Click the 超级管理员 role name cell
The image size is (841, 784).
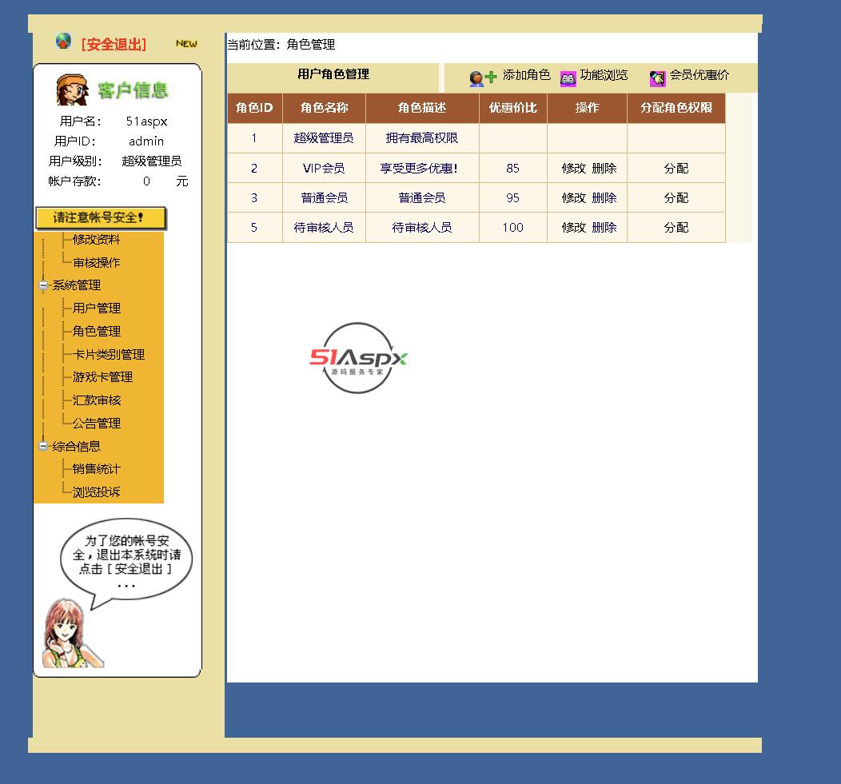pyautogui.click(x=324, y=138)
